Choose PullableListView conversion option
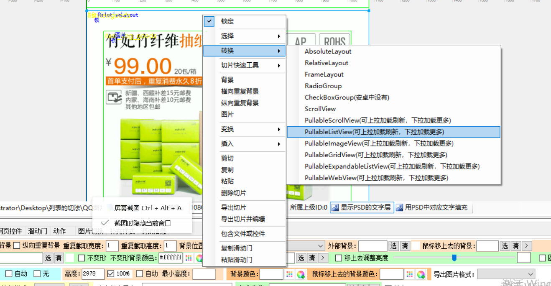551x286 pixels. click(393, 132)
